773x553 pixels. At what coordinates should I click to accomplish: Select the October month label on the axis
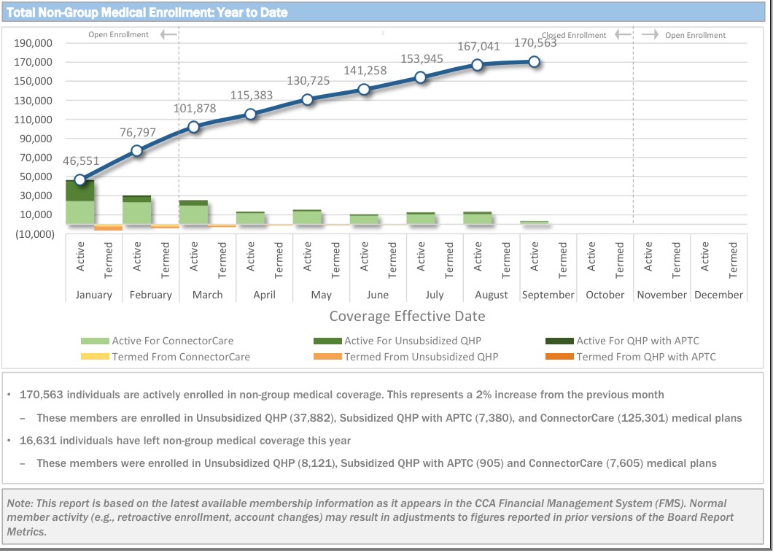point(605,295)
